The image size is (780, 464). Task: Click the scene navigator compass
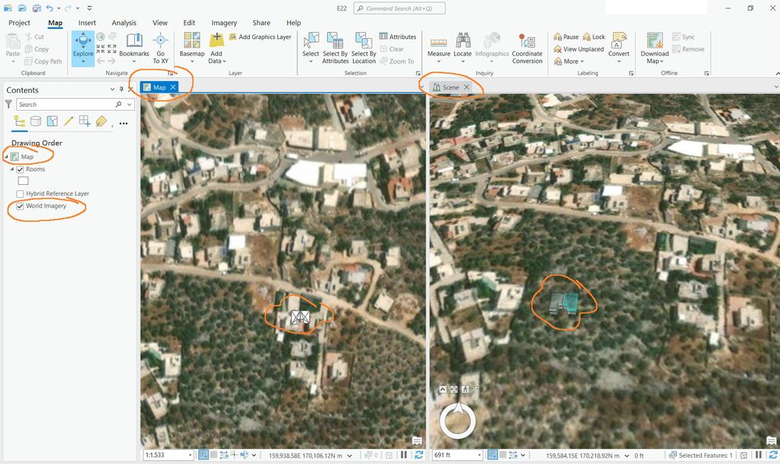[458, 421]
